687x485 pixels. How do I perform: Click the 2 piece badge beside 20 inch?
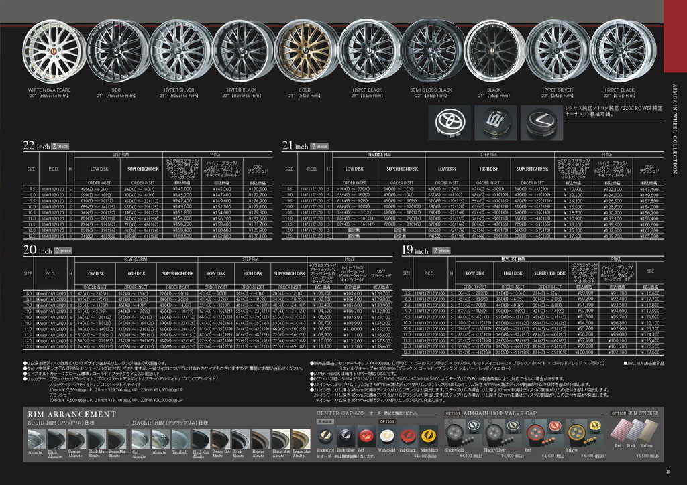[x=63, y=251]
